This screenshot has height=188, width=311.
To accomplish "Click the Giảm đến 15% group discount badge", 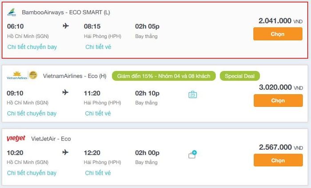I will (x=163, y=76).
